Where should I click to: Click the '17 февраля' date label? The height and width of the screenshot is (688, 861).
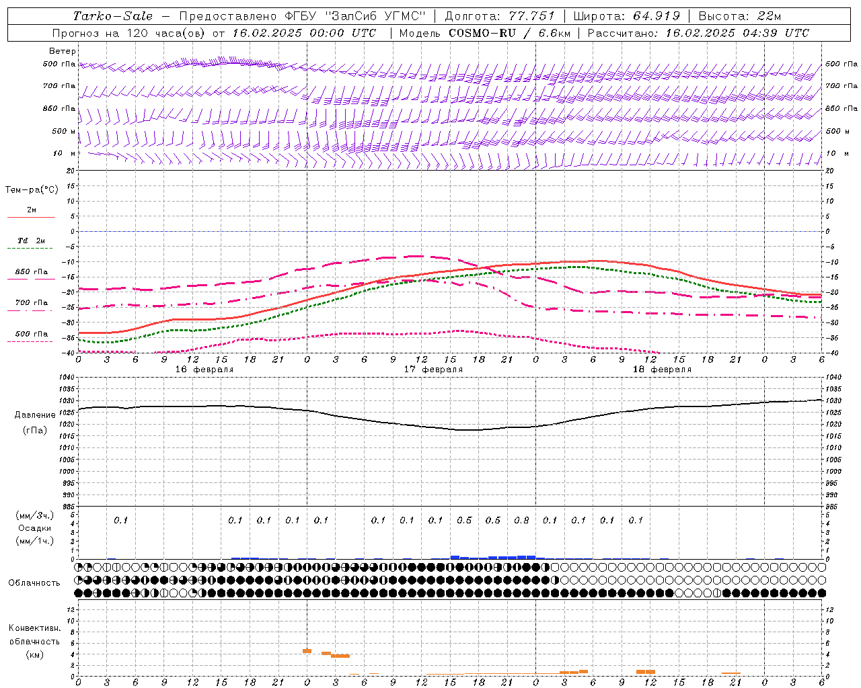[433, 370]
